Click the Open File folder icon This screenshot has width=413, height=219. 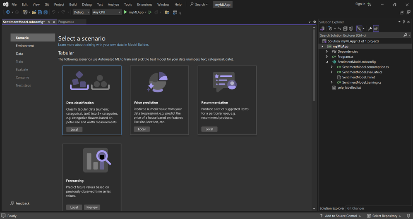(x=34, y=12)
